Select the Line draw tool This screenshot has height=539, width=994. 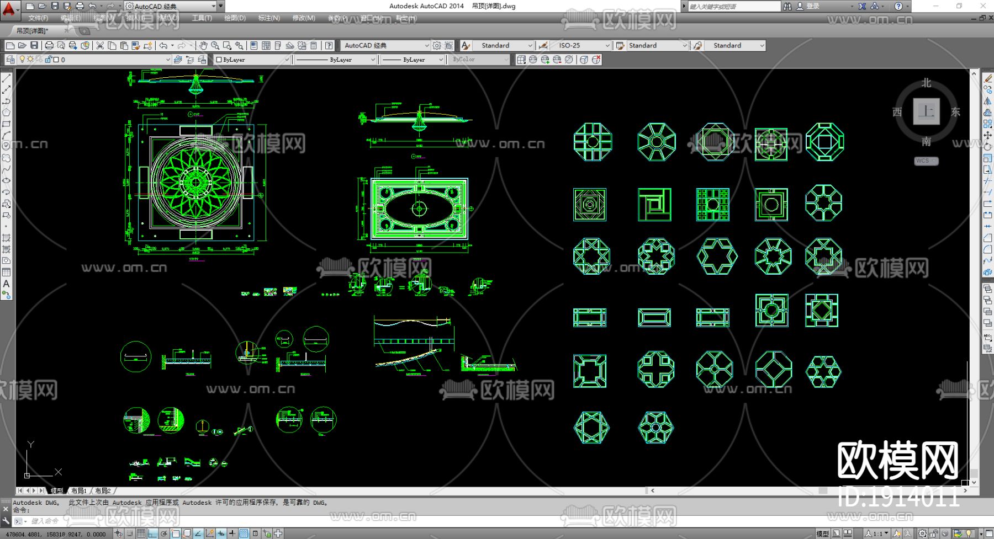point(7,78)
